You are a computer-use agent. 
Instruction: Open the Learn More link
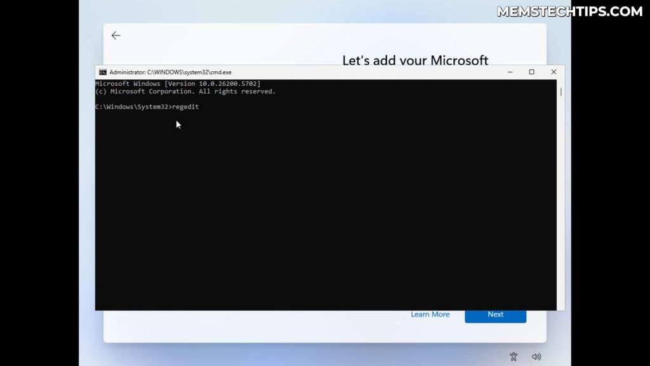(430, 315)
